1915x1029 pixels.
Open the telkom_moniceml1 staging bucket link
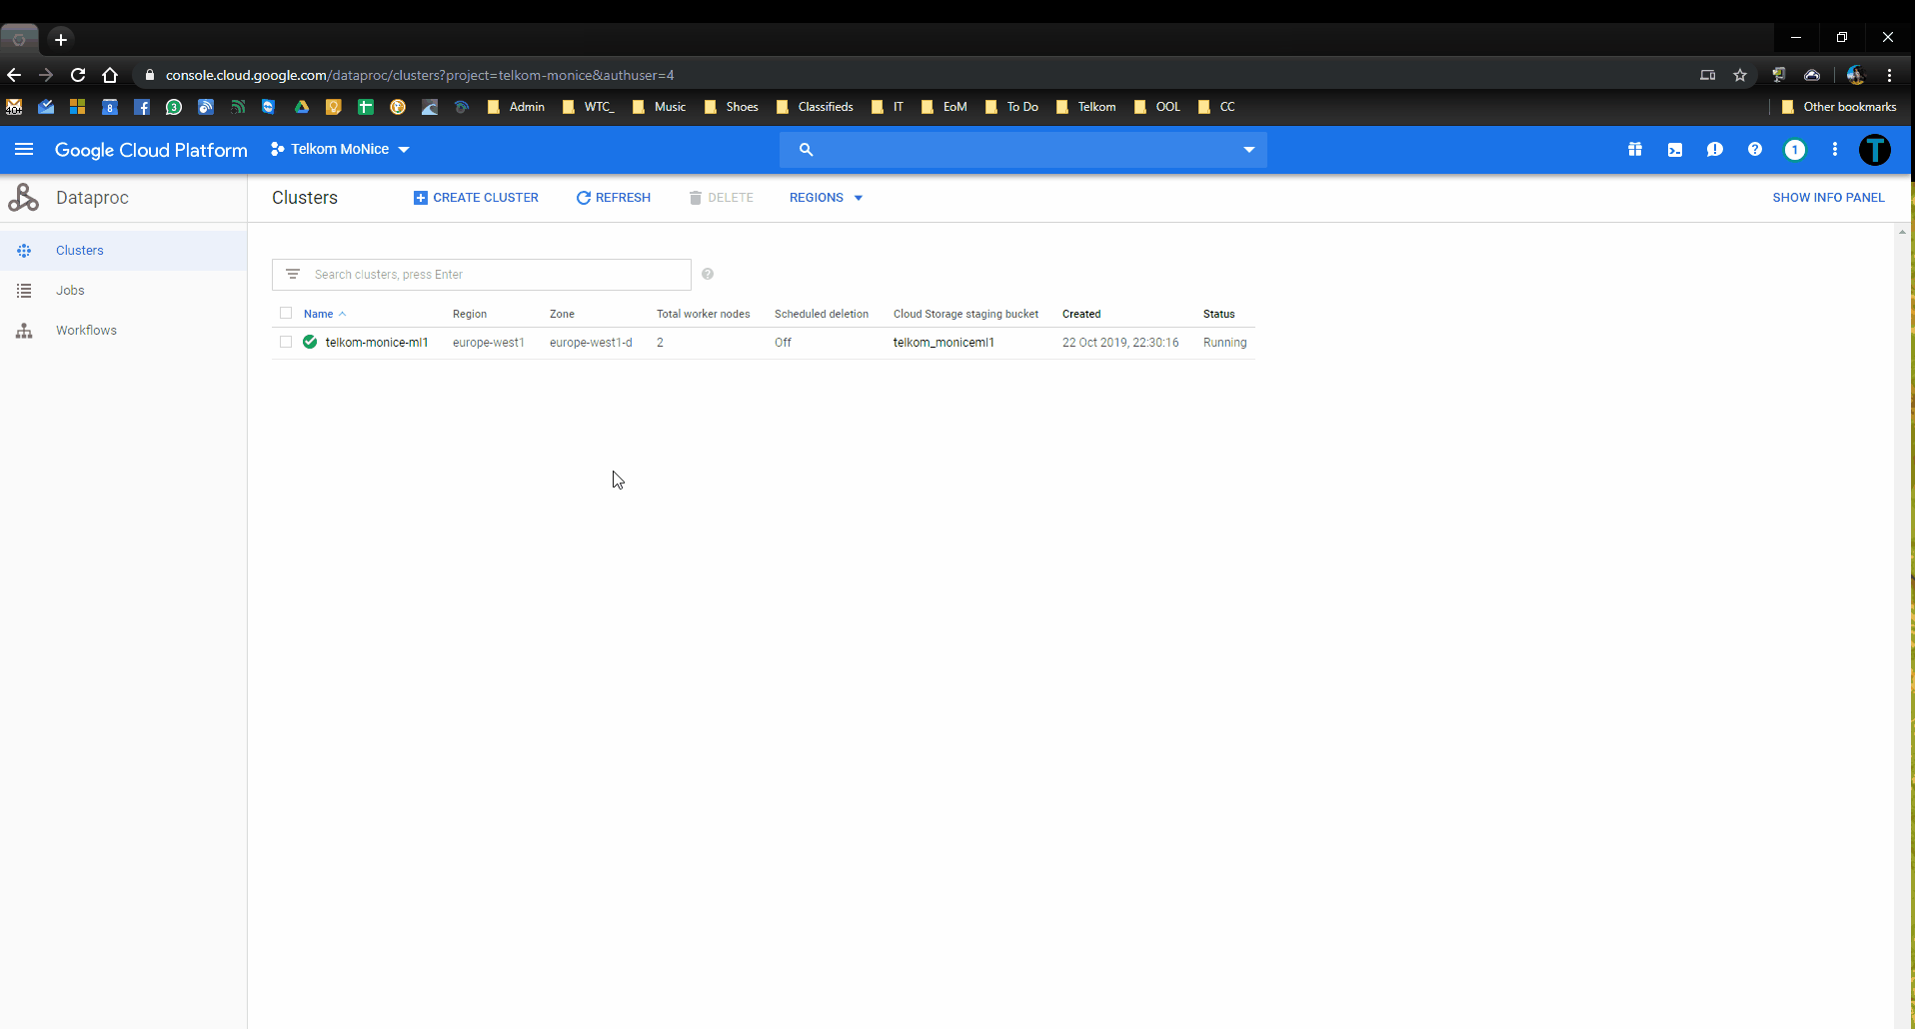(944, 343)
